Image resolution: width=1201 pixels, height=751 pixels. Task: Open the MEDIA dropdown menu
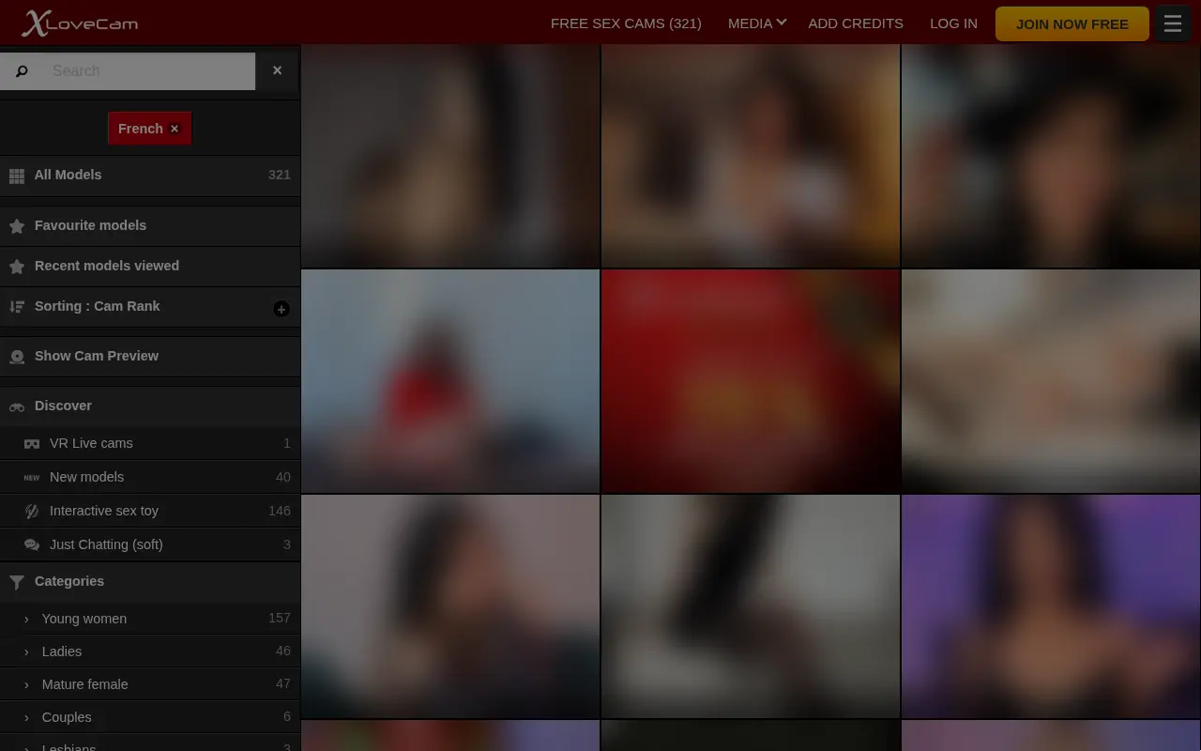(756, 23)
